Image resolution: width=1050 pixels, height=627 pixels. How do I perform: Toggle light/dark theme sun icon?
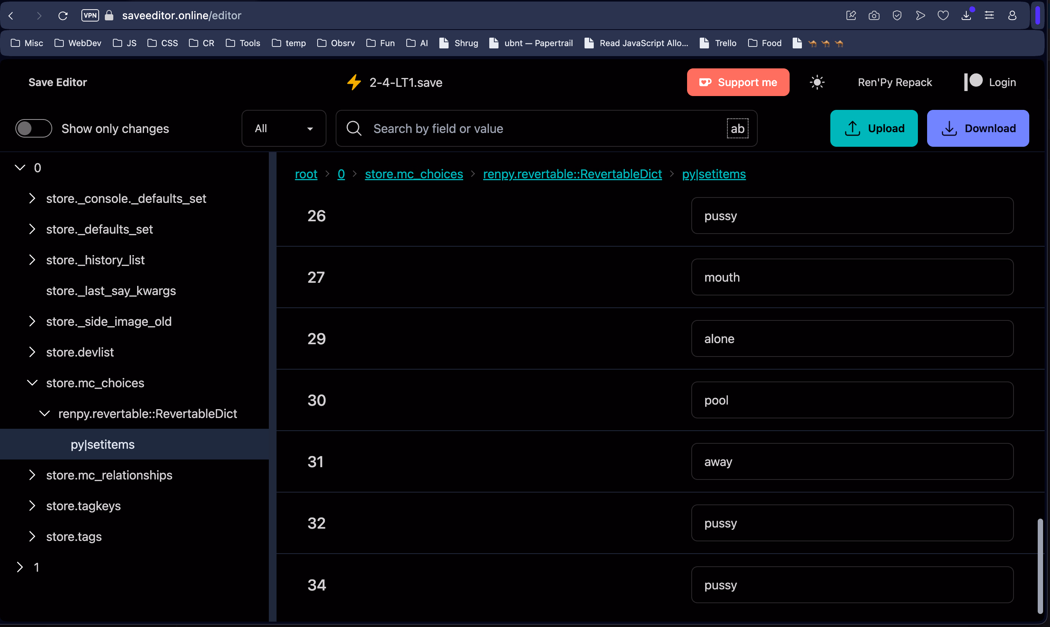(817, 82)
